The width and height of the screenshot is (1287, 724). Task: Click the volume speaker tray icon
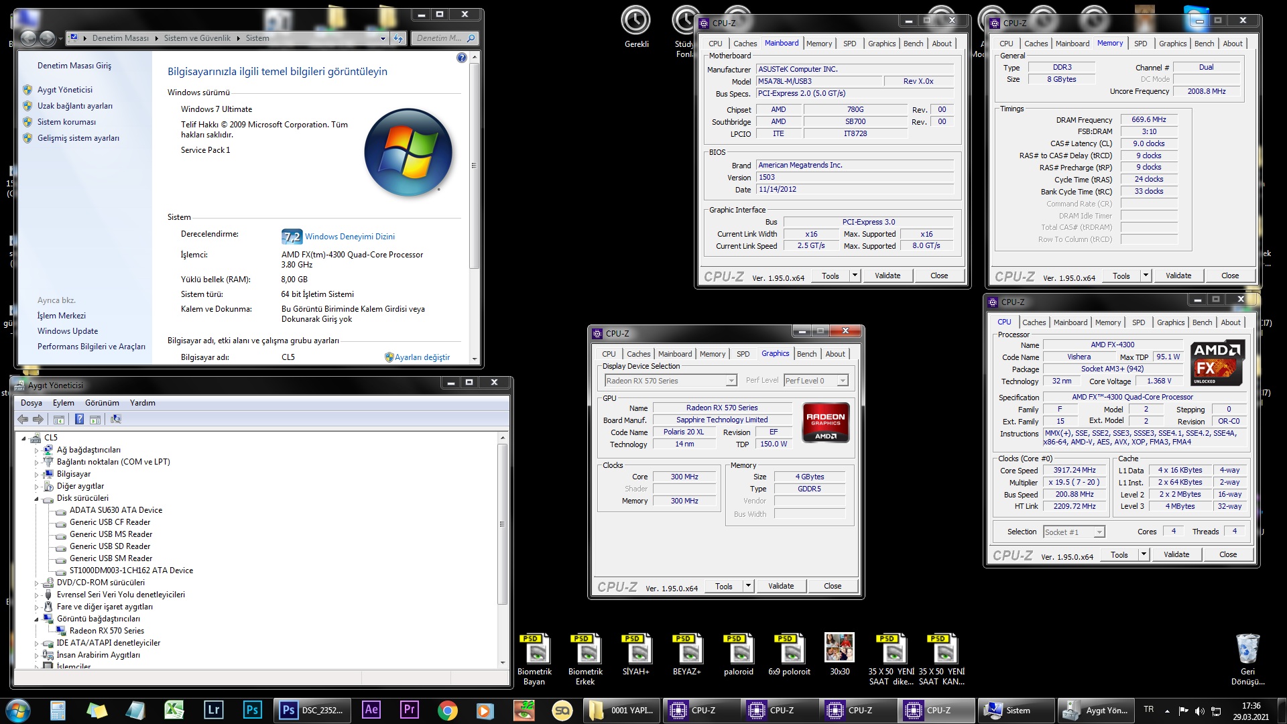(1199, 711)
